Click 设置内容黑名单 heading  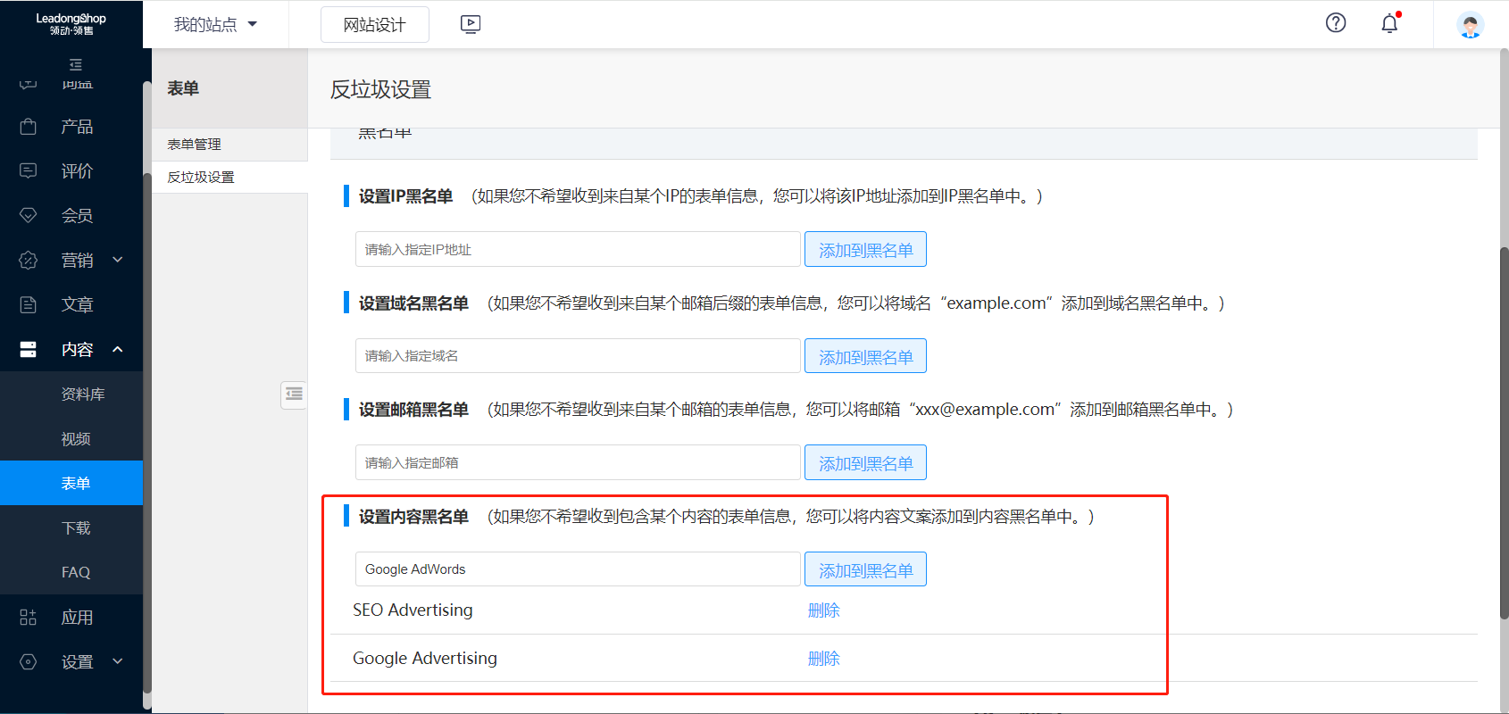point(413,517)
